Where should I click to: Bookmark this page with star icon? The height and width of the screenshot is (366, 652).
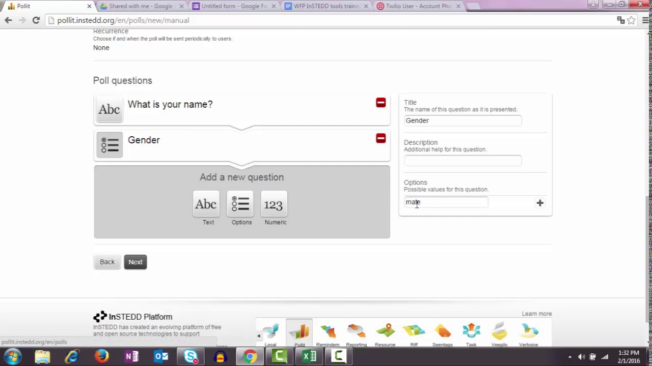[x=631, y=20]
